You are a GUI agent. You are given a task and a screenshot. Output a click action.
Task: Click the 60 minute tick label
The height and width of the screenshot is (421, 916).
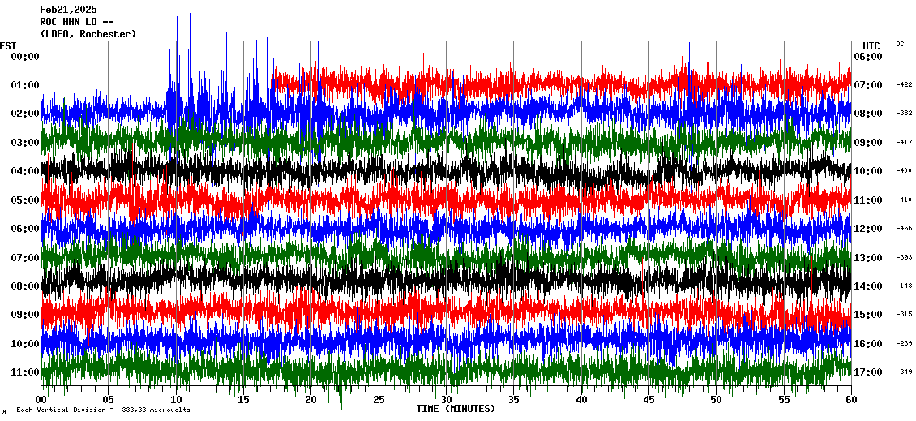[850, 400]
